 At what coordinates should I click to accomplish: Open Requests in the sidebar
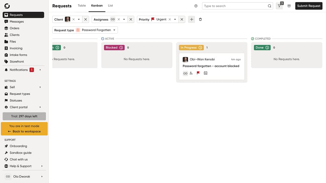point(23,15)
